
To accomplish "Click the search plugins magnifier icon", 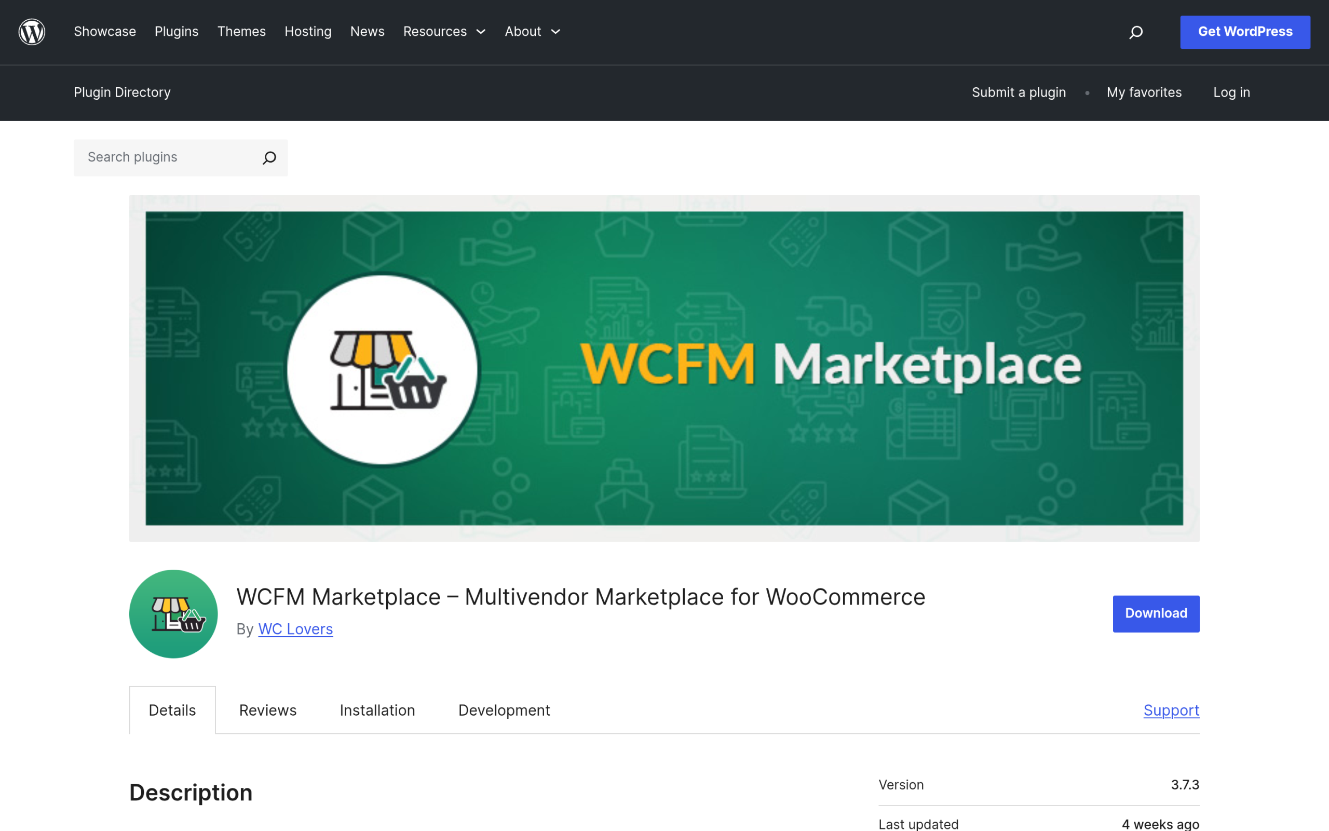I will pos(269,158).
